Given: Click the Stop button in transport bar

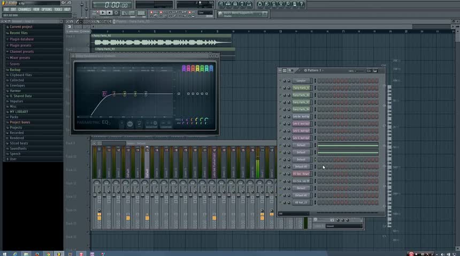Looking at the screenshot, I should tap(110, 12).
